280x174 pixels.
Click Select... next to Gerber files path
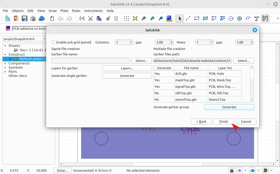(243, 61)
